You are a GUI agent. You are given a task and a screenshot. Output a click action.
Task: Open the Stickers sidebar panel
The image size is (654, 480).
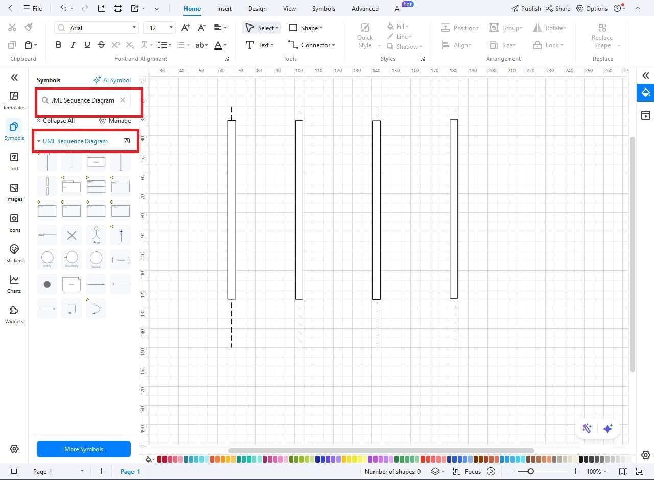14,254
